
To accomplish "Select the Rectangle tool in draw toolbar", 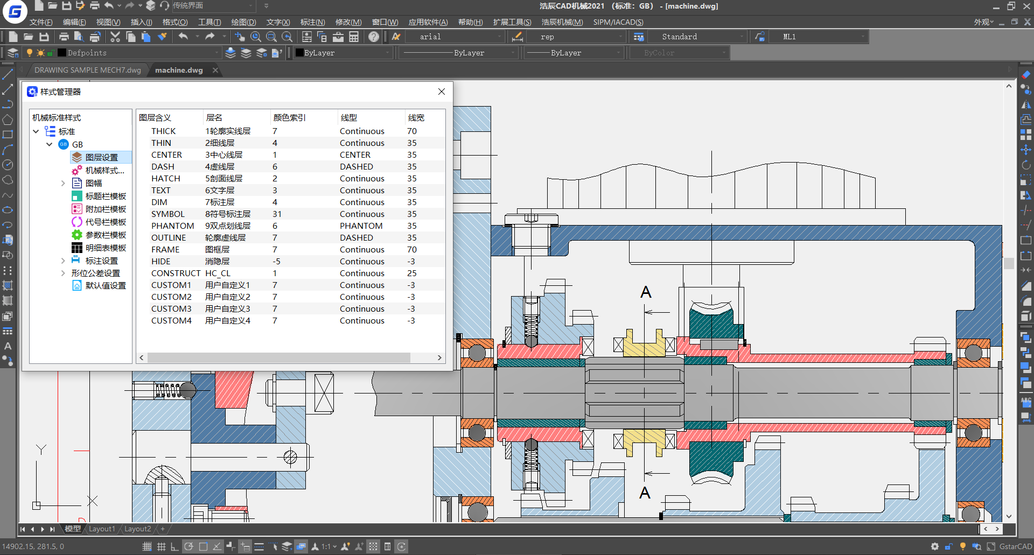I will coord(8,135).
